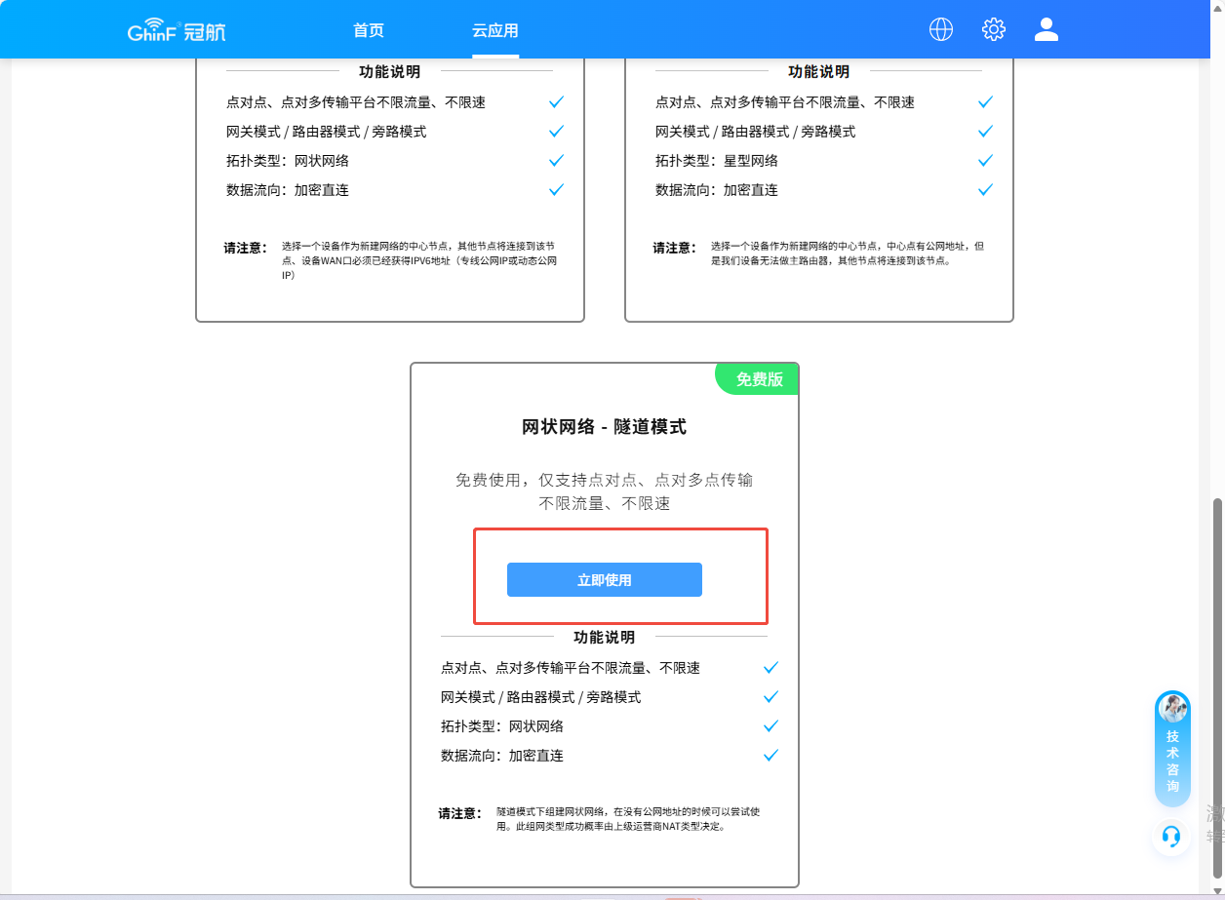Click the 免费版 green badge

pos(759,379)
